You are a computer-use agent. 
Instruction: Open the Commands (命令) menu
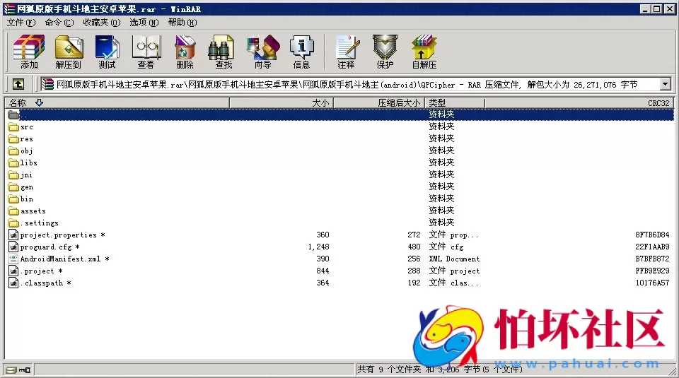click(x=59, y=23)
